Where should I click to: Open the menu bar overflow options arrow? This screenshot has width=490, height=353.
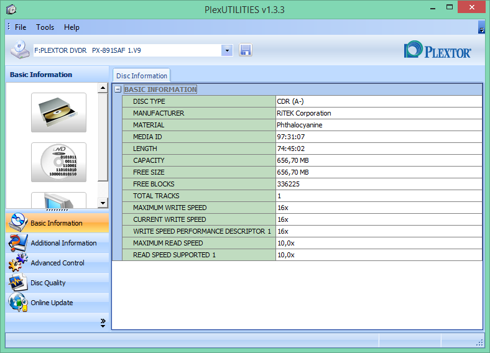pyautogui.click(x=481, y=27)
